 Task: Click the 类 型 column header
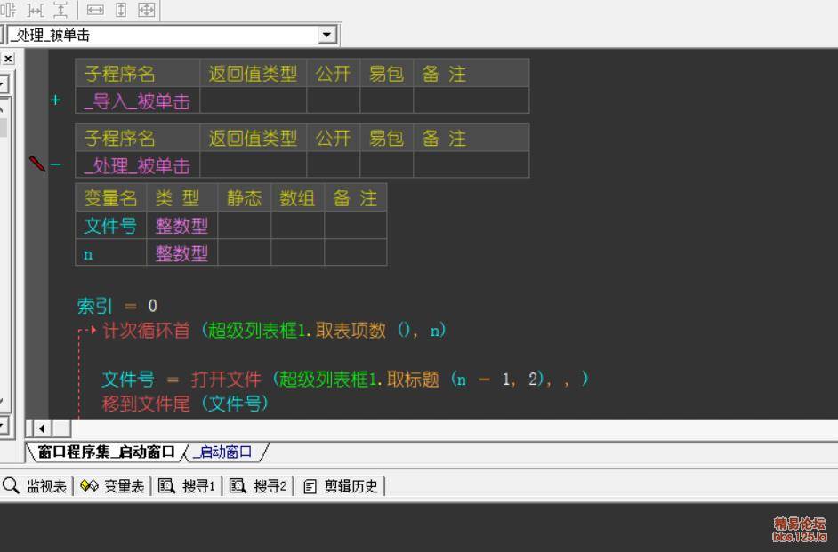[x=181, y=197]
